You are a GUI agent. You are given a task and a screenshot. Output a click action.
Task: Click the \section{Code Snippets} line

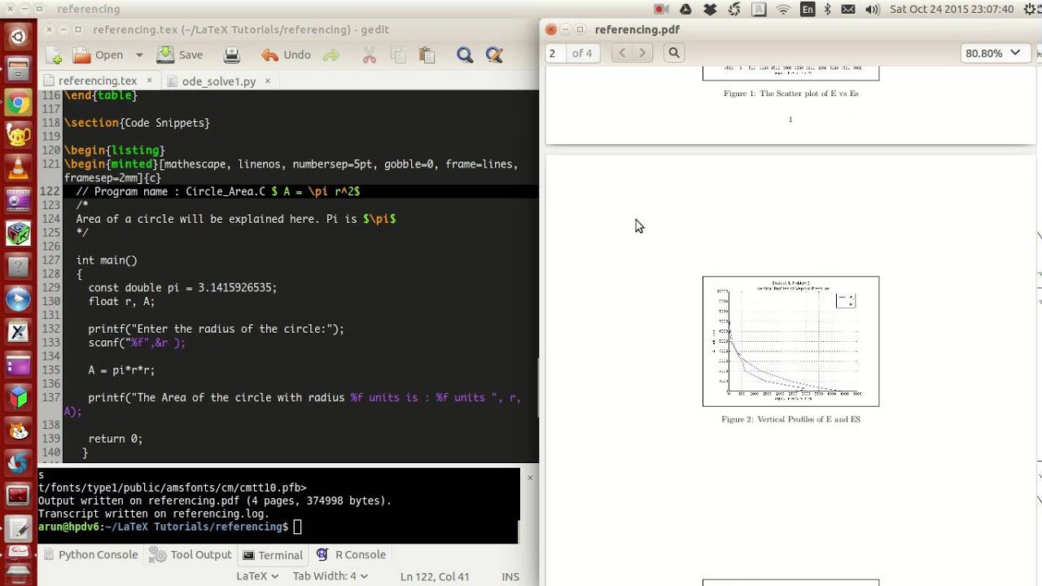click(x=138, y=123)
